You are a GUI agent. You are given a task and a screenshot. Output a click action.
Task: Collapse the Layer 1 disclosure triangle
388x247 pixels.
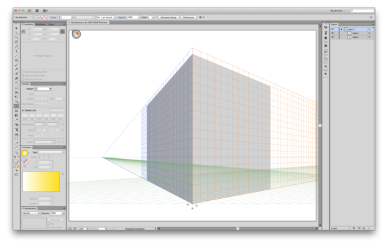[341, 29]
